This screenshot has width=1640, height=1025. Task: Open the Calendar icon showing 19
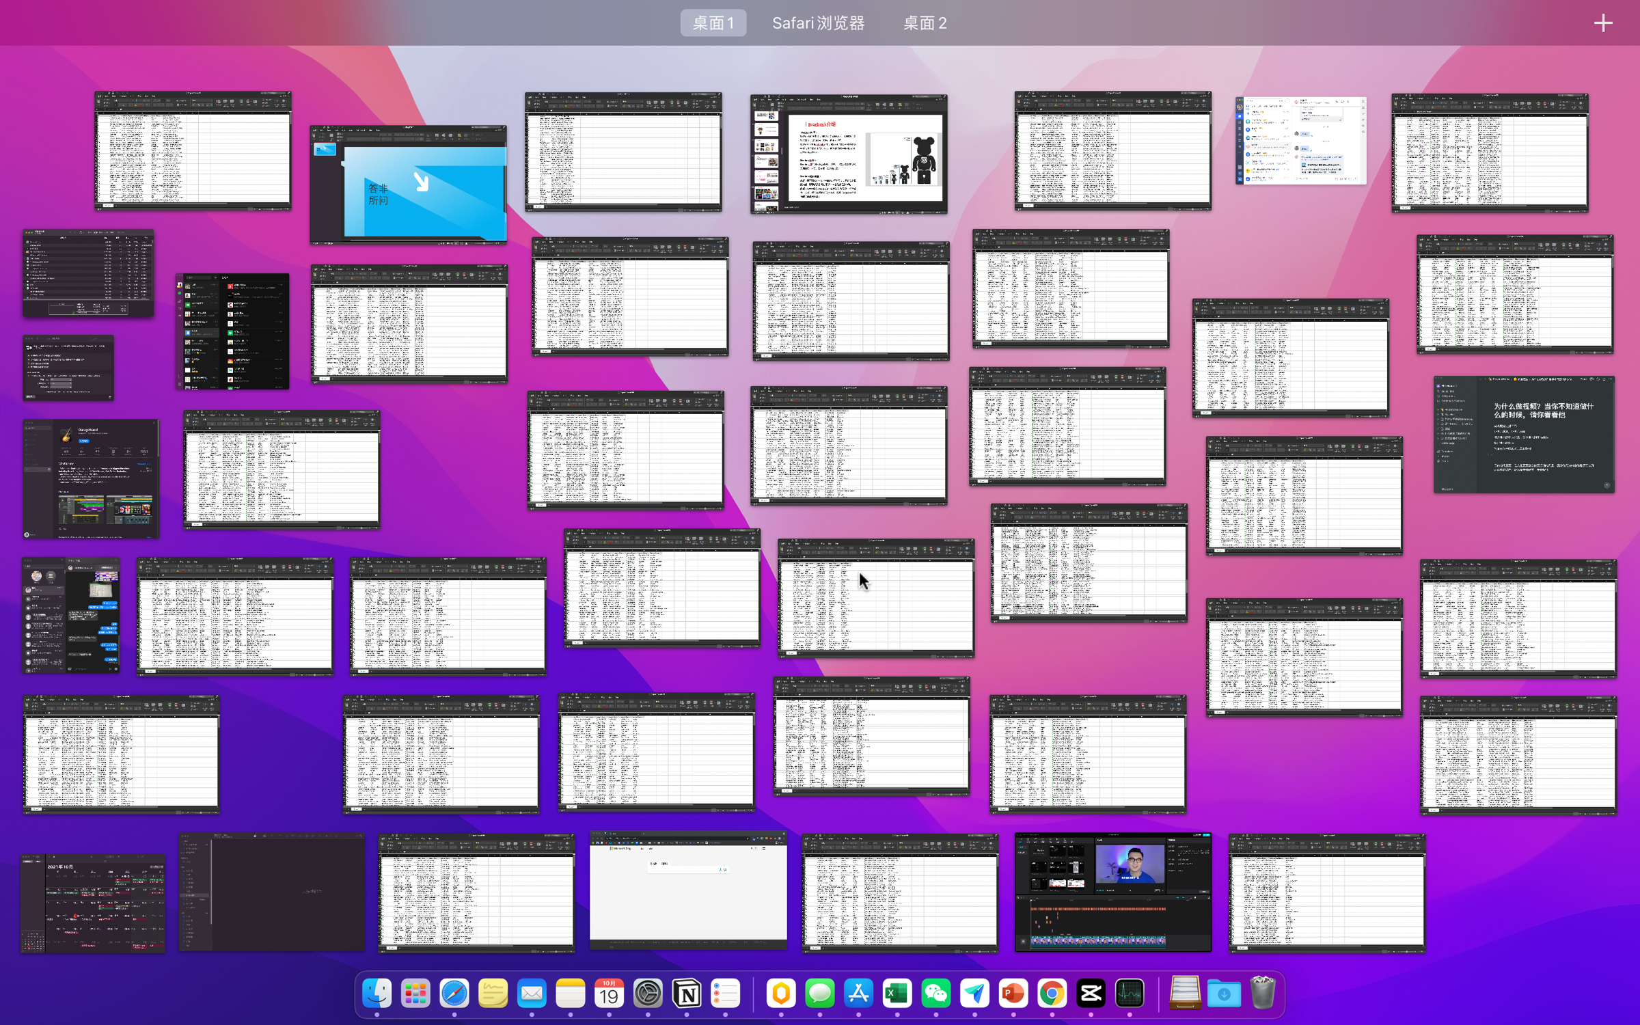(609, 994)
